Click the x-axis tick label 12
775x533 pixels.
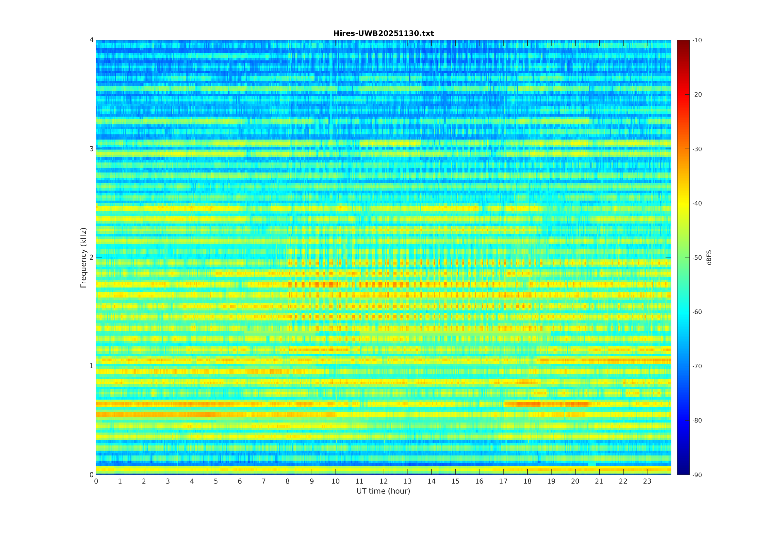pyautogui.click(x=384, y=481)
